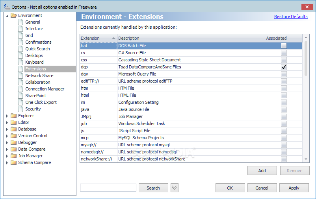Click the SharePoint page icon
Image resolution: width=316 pixels, height=199 pixels.
[20, 96]
